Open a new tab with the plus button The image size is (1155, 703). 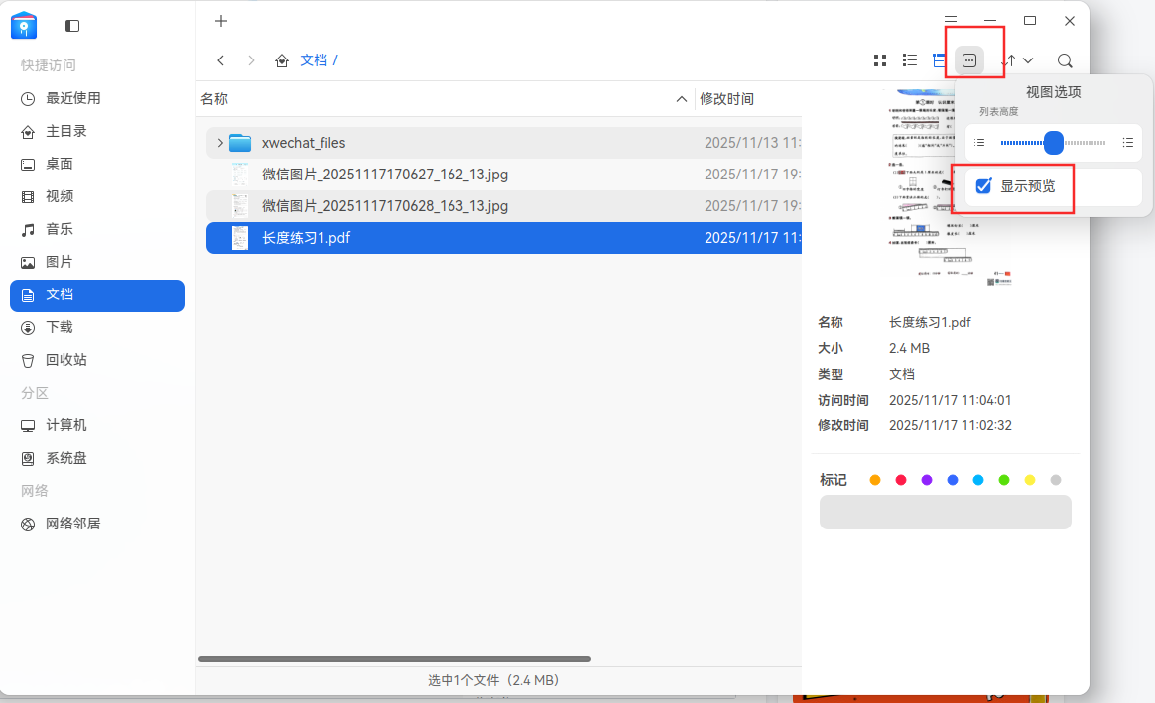221,22
